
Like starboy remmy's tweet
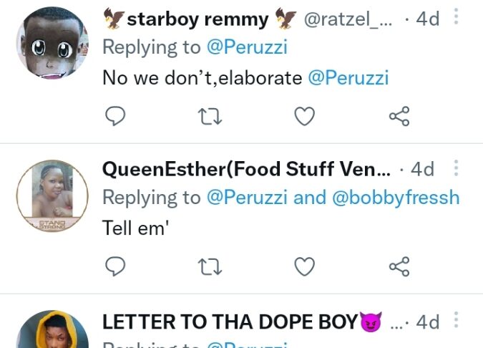coord(305,116)
